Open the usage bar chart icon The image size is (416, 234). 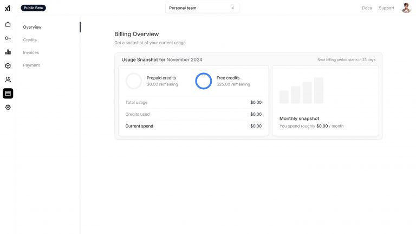[x=8, y=52]
